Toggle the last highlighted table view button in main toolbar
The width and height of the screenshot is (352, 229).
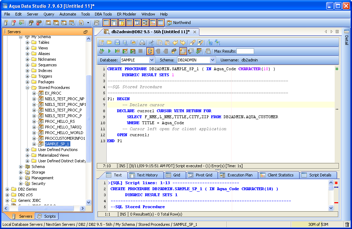click(160, 23)
